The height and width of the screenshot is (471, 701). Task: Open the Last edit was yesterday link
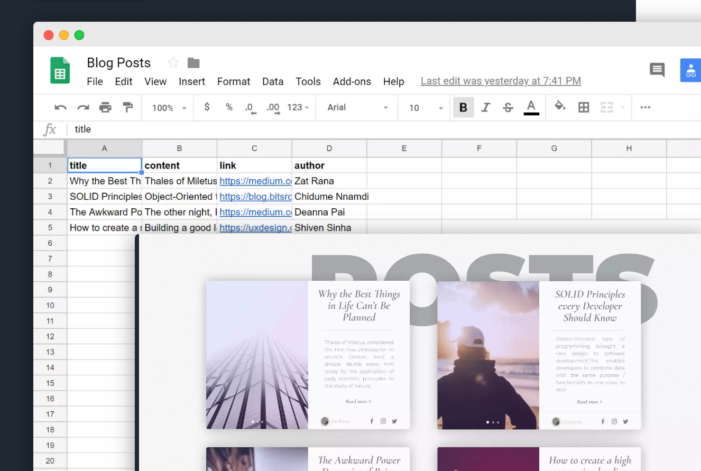[501, 81]
